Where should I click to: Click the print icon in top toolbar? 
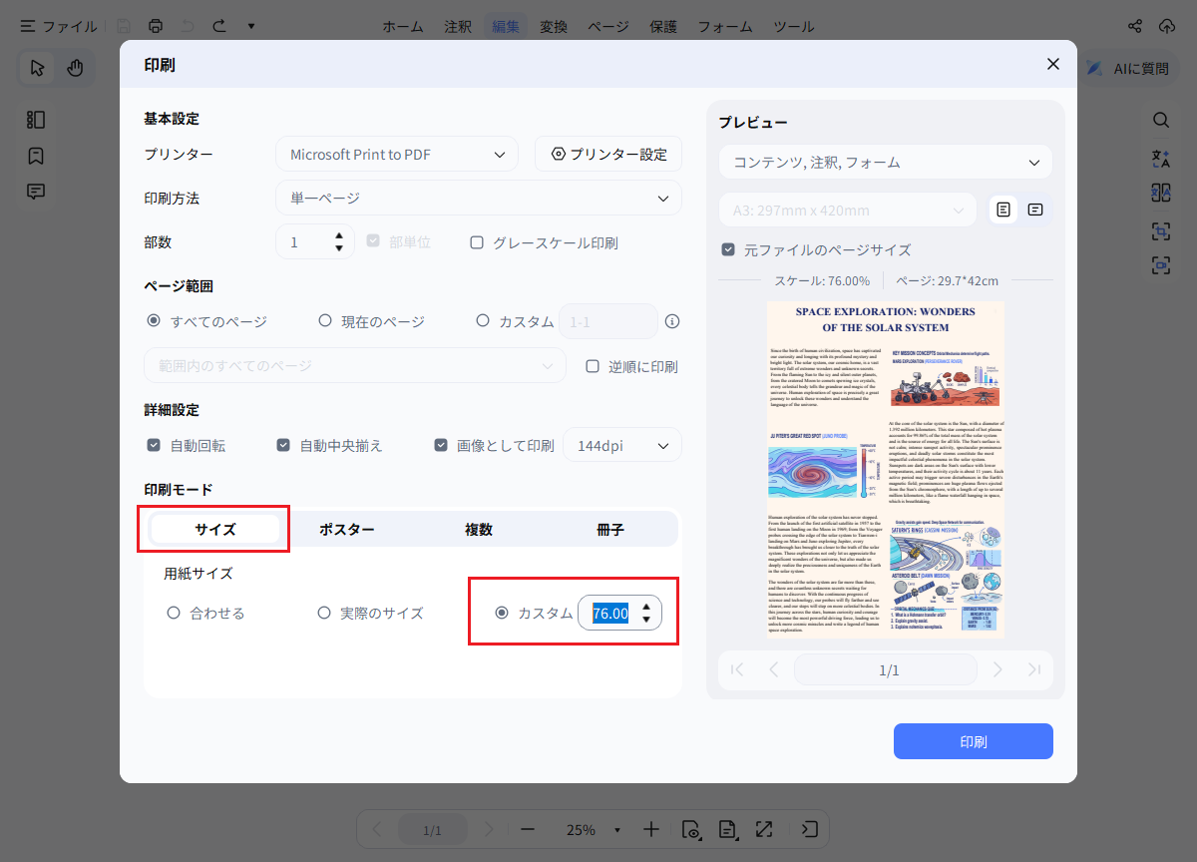pos(155,26)
